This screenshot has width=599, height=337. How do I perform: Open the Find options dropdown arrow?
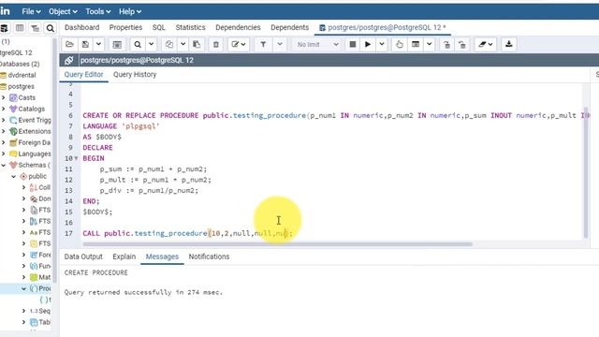tap(152, 44)
